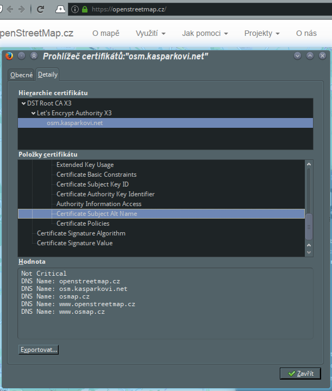Open site information circle icon

pos(75,9)
